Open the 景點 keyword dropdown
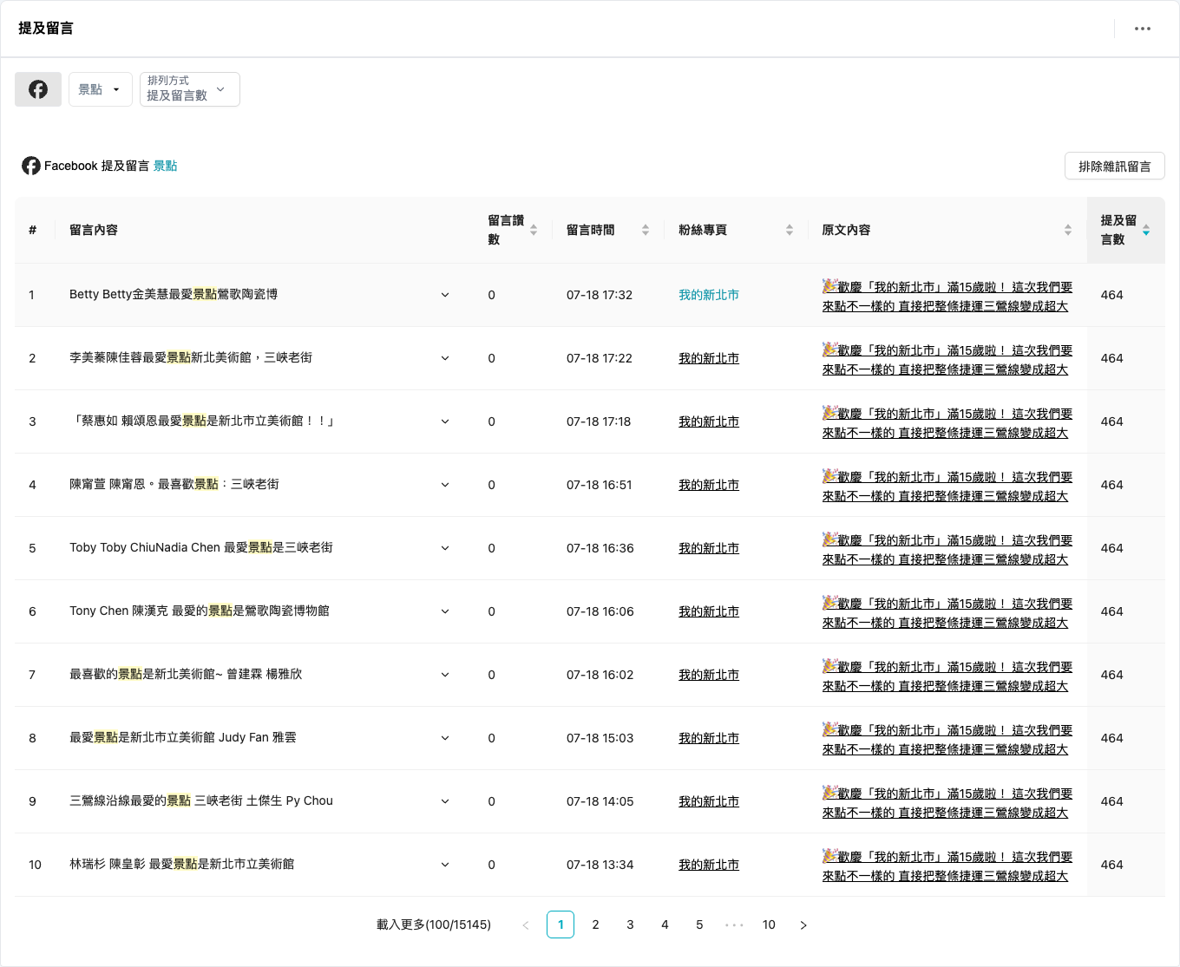The height and width of the screenshot is (967, 1180). click(x=101, y=89)
